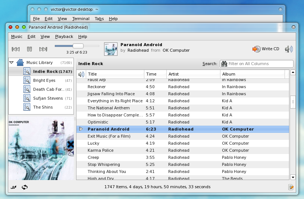
Task: Click the scrollbar down arrow
Action: (x=293, y=177)
